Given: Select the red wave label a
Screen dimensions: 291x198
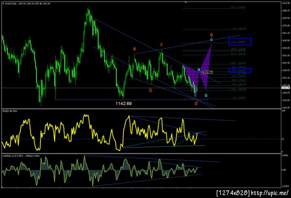Looking at the screenshot, I should point(134,49).
